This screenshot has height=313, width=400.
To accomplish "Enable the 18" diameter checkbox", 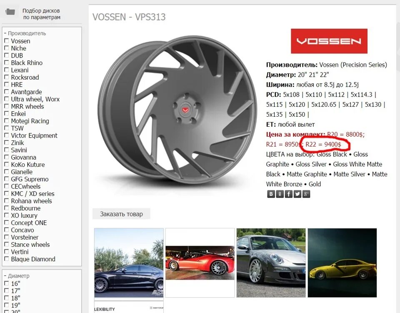I will point(7,298).
